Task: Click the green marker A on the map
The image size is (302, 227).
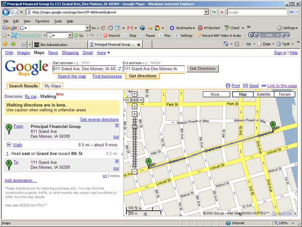Action: [x=148, y=163]
